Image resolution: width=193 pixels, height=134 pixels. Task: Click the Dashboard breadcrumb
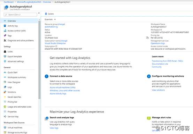(9, 2)
